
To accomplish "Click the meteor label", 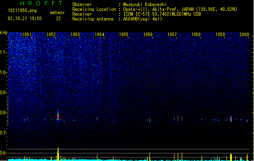I will point(57,12).
